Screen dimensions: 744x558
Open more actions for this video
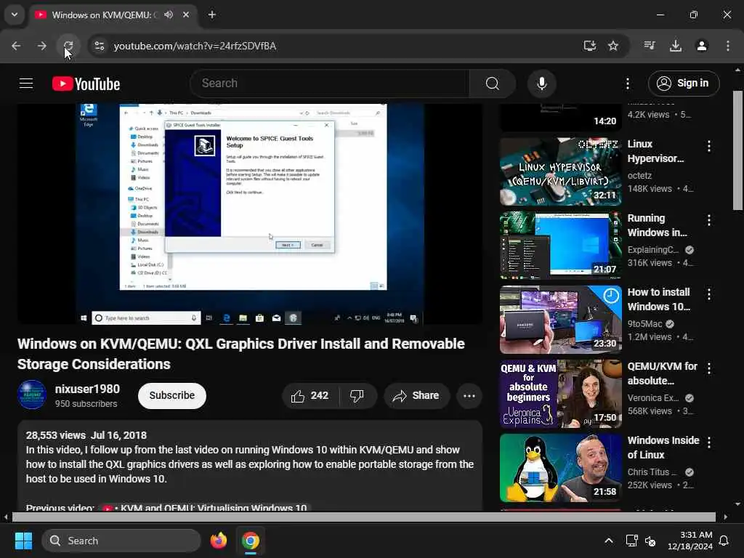pyautogui.click(x=469, y=396)
